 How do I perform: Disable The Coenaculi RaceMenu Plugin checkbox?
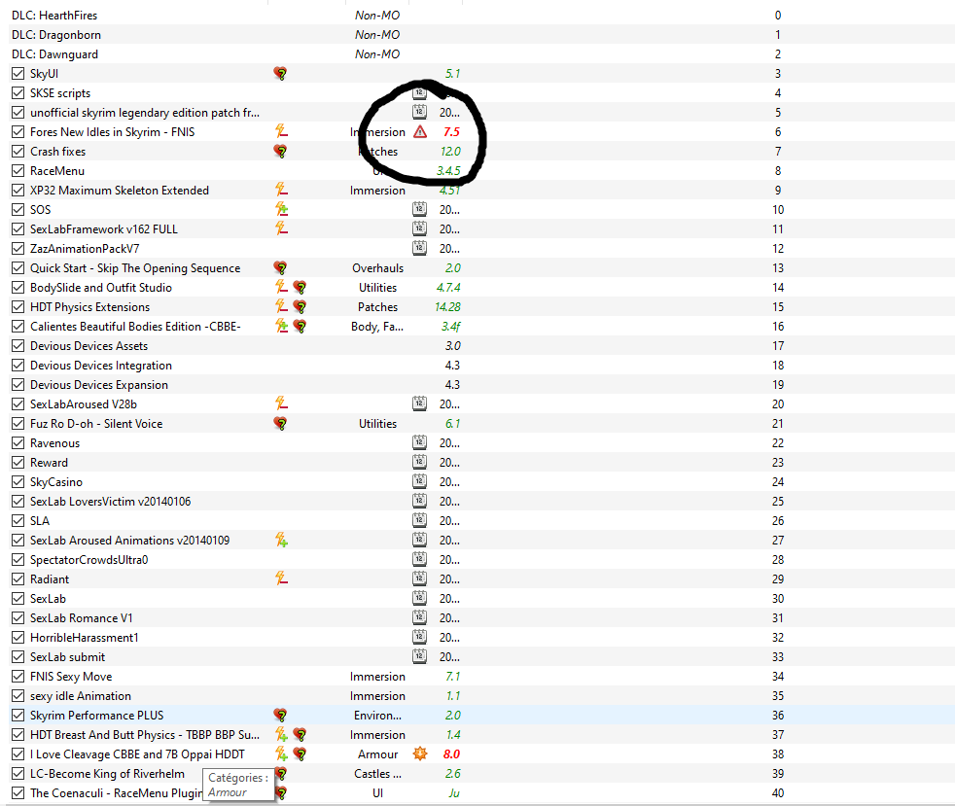[18, 793]
